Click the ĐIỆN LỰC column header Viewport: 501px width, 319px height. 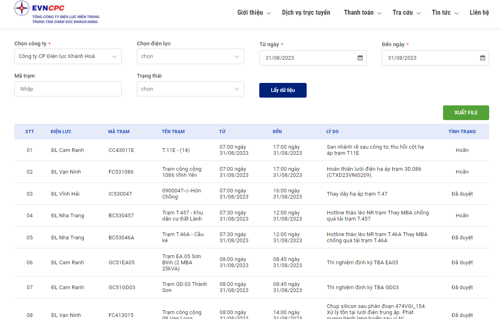tap(61, 132)
